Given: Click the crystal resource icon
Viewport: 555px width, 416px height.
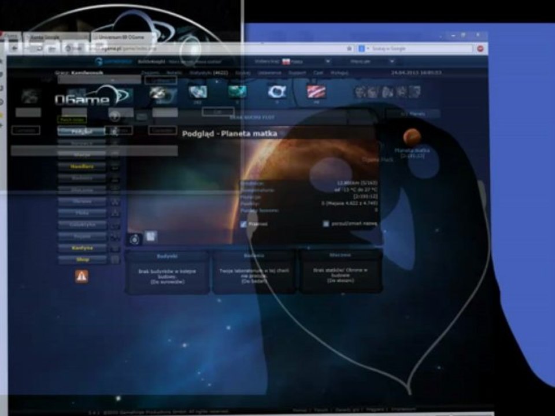Looking at the screenshot, I should pos(198,92).
